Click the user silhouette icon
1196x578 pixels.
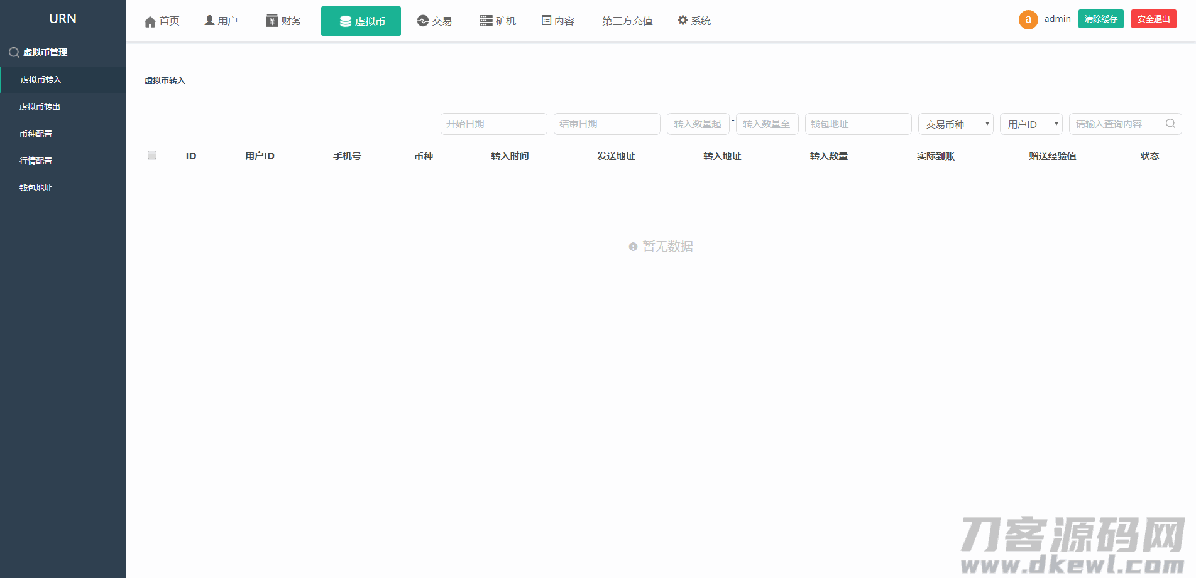[209, 21]
